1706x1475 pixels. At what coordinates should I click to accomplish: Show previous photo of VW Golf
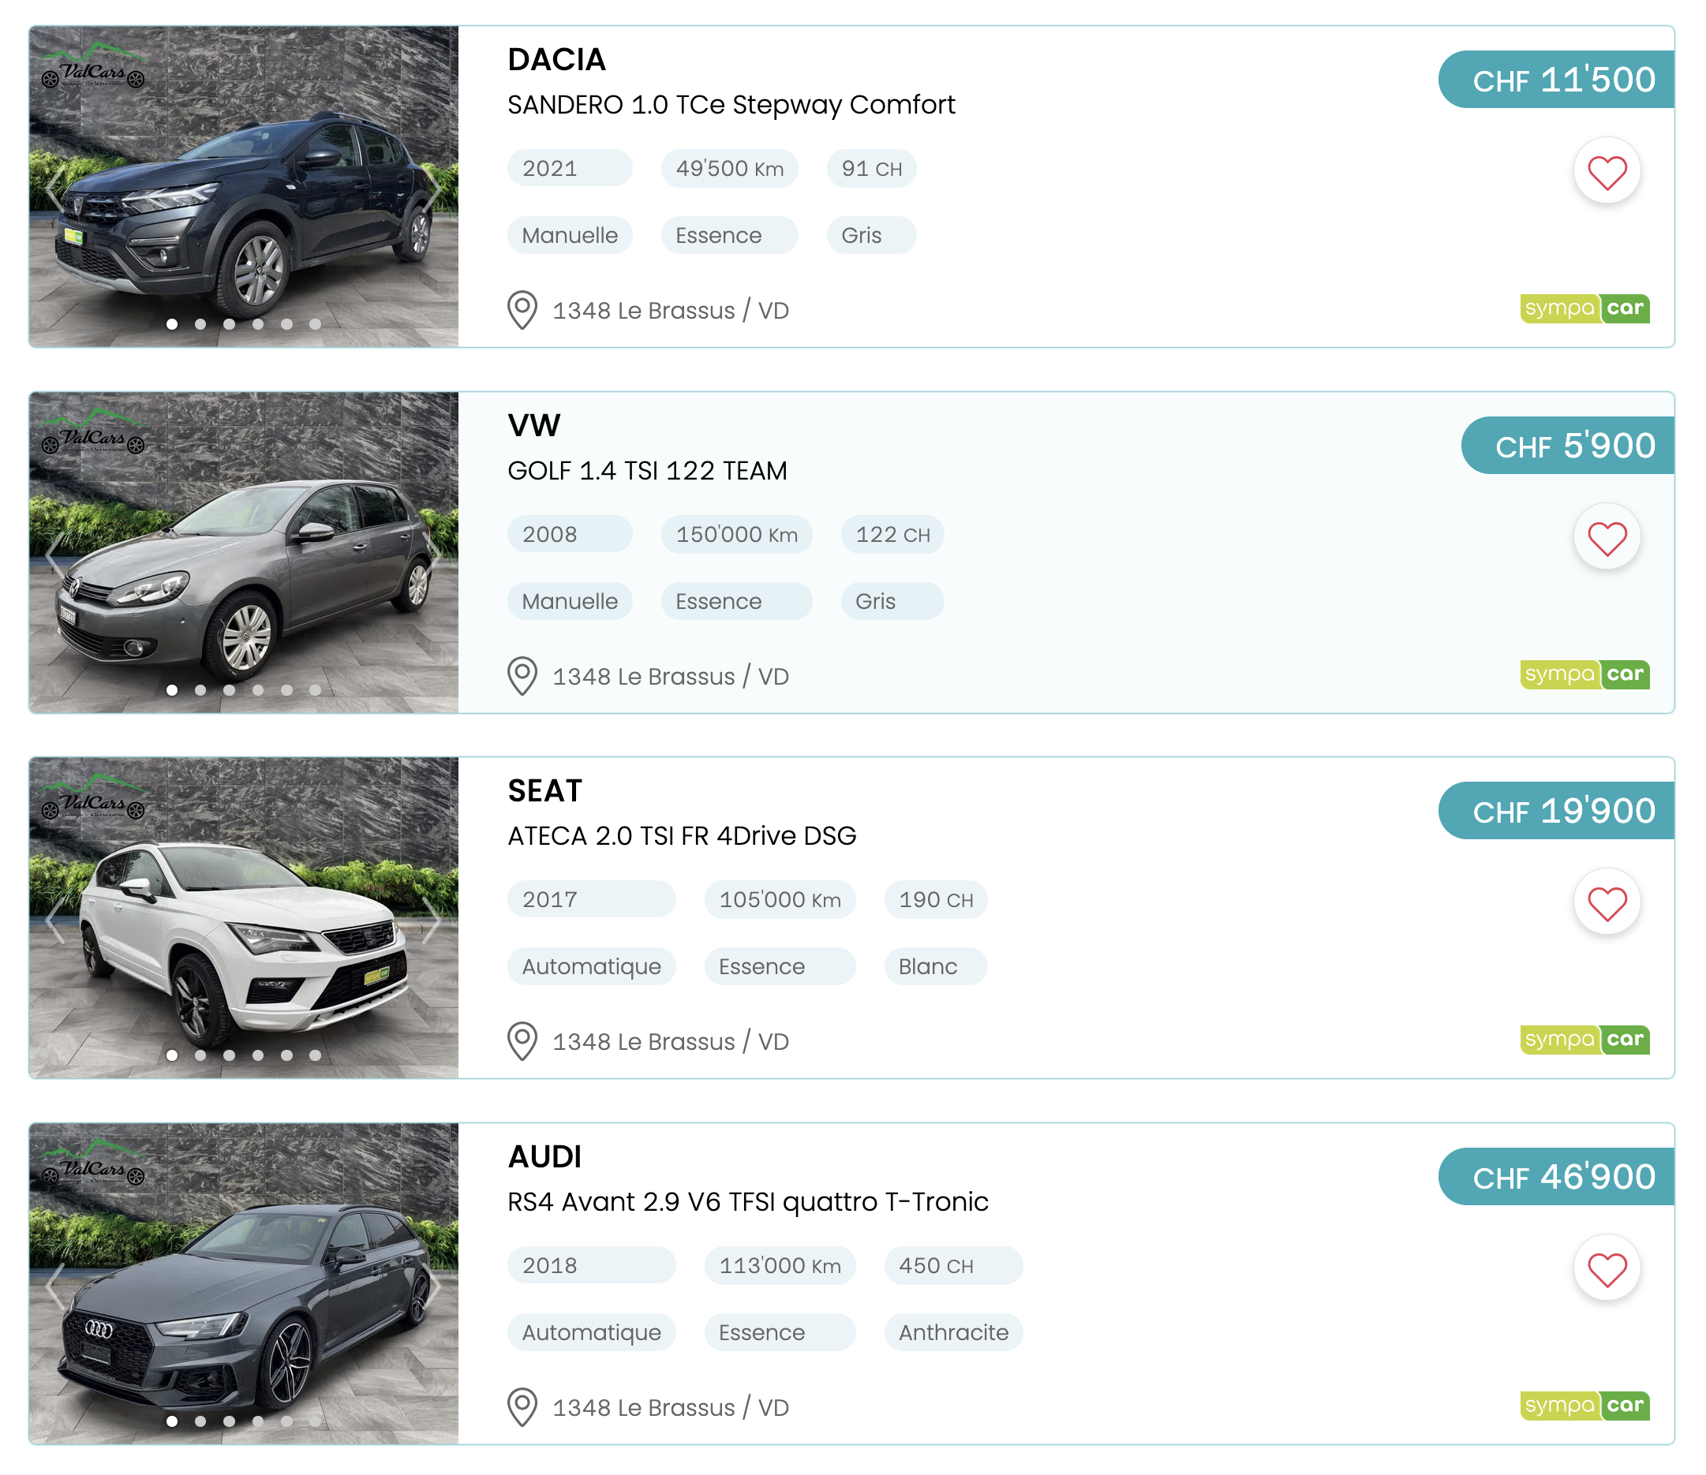(x=55, y=553)
